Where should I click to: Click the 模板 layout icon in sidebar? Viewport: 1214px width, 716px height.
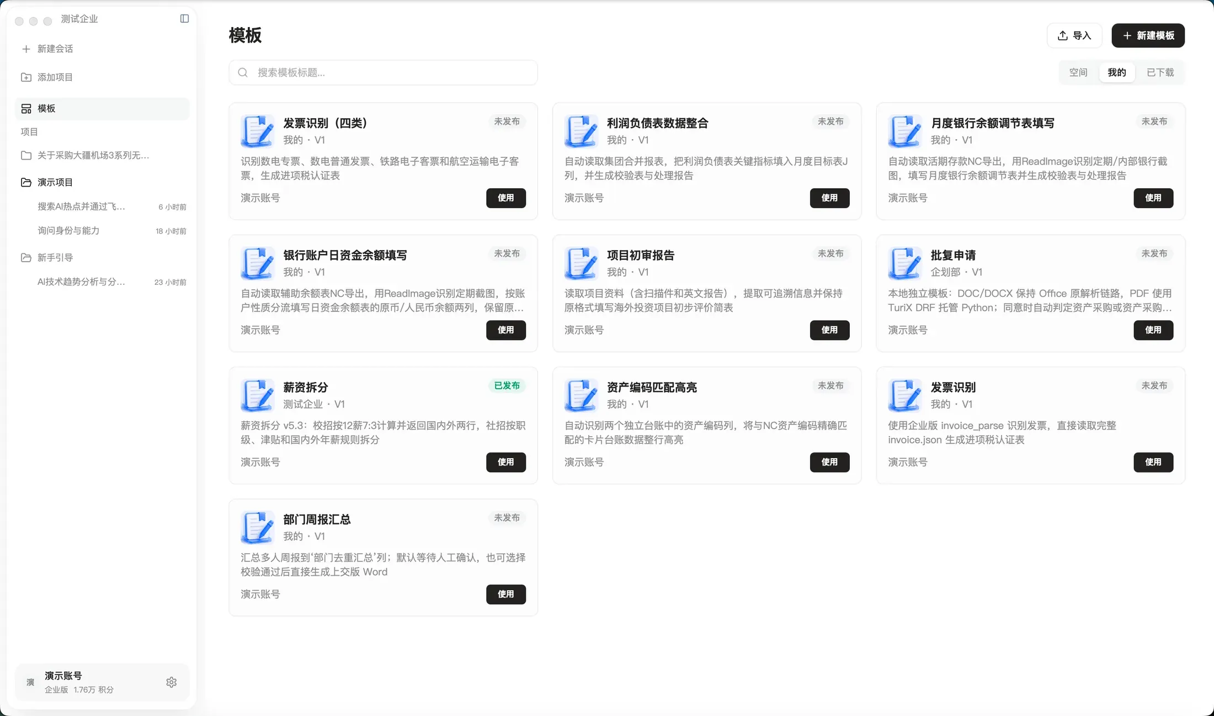(x=26, y=109)
